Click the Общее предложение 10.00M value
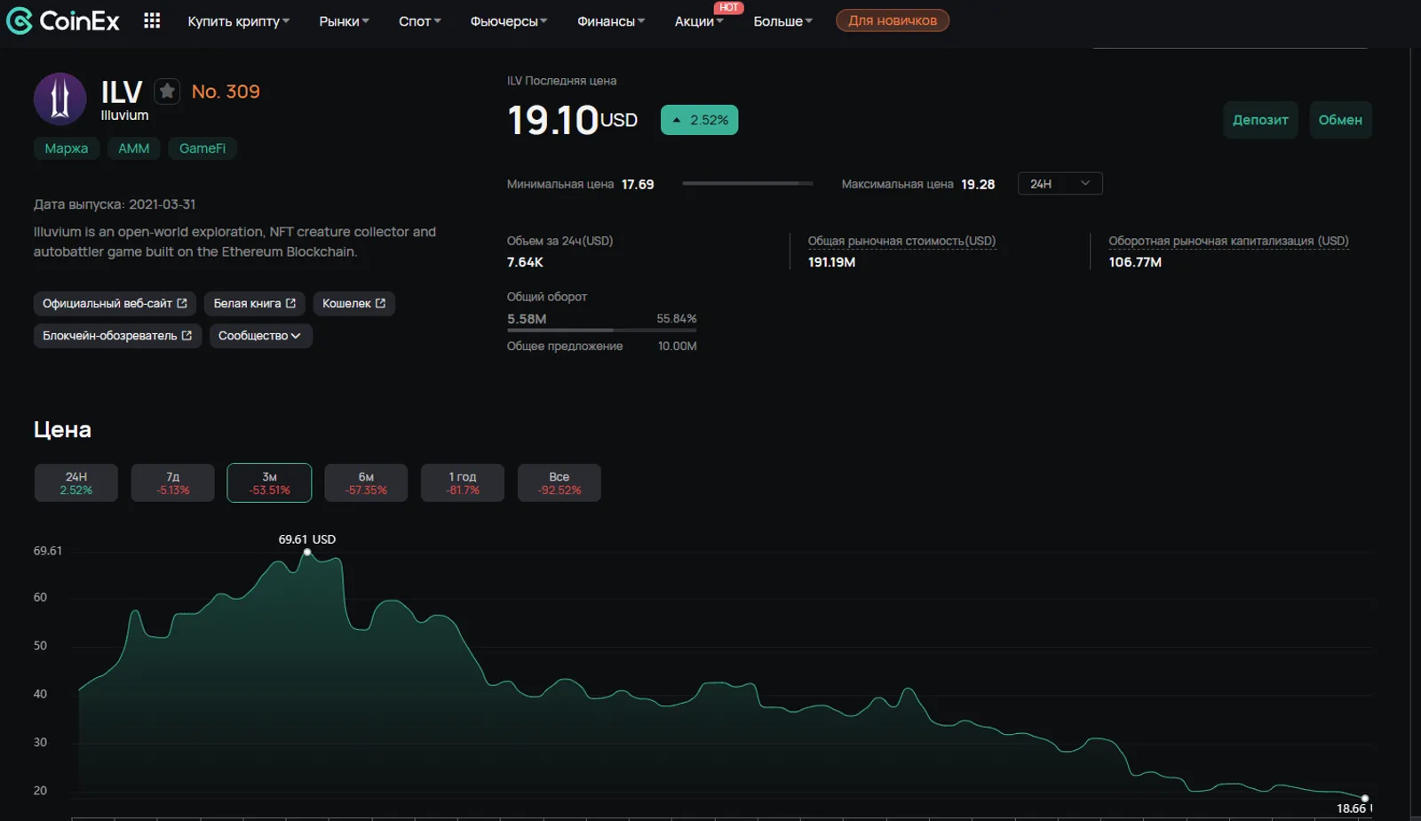1421x821 pixels. coord(677,347)
